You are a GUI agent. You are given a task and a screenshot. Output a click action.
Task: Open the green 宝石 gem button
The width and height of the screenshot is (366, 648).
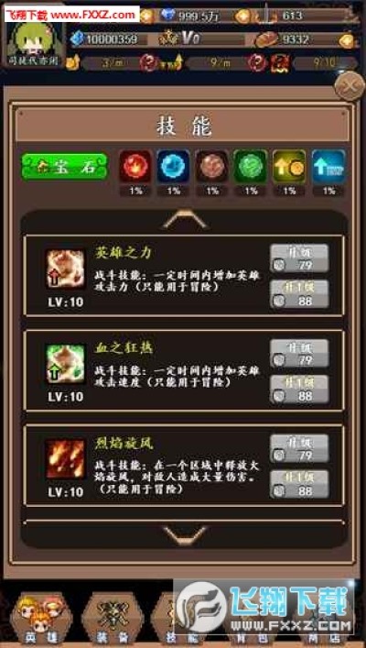pos(65,167)
